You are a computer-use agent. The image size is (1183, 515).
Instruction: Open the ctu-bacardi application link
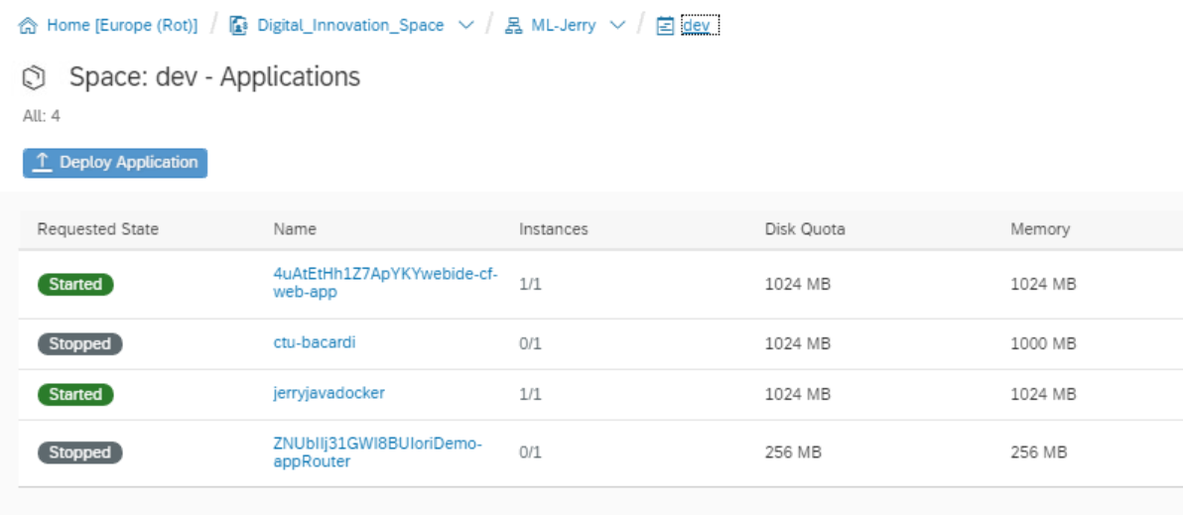[x=314, y=342]
